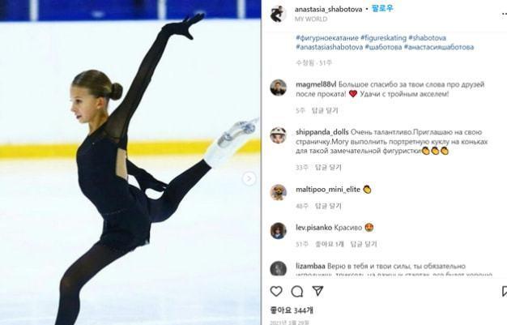
Task: Open #figureskating hashtag link
Action: click(383, 38)
